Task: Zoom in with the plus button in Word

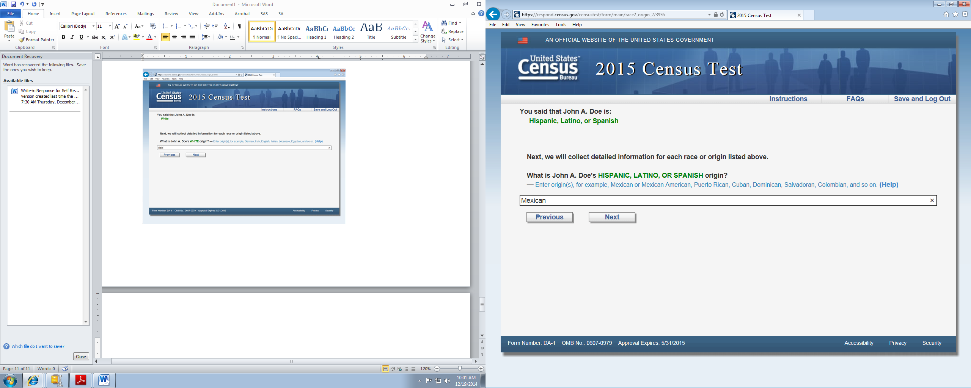Action: (x=481, y=369)
